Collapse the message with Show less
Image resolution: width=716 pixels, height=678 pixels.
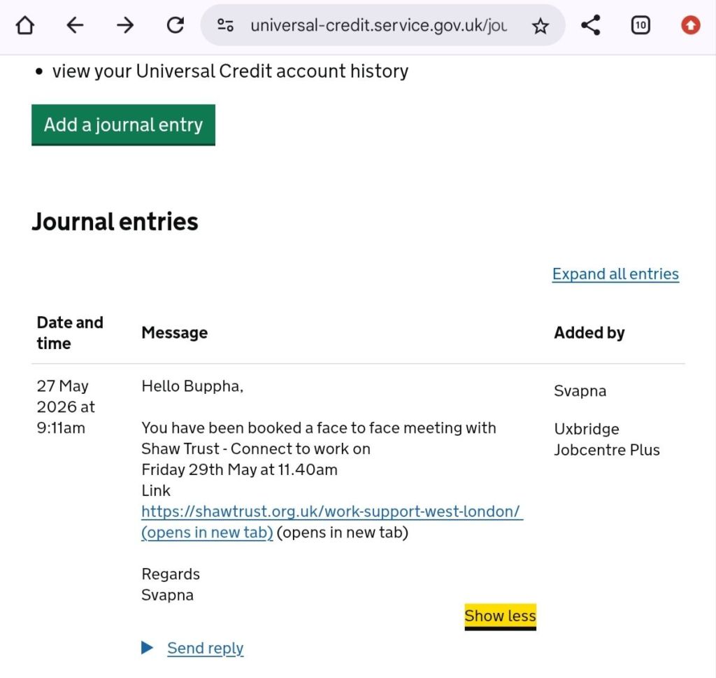pyautogui.click(x=501, y=616)
